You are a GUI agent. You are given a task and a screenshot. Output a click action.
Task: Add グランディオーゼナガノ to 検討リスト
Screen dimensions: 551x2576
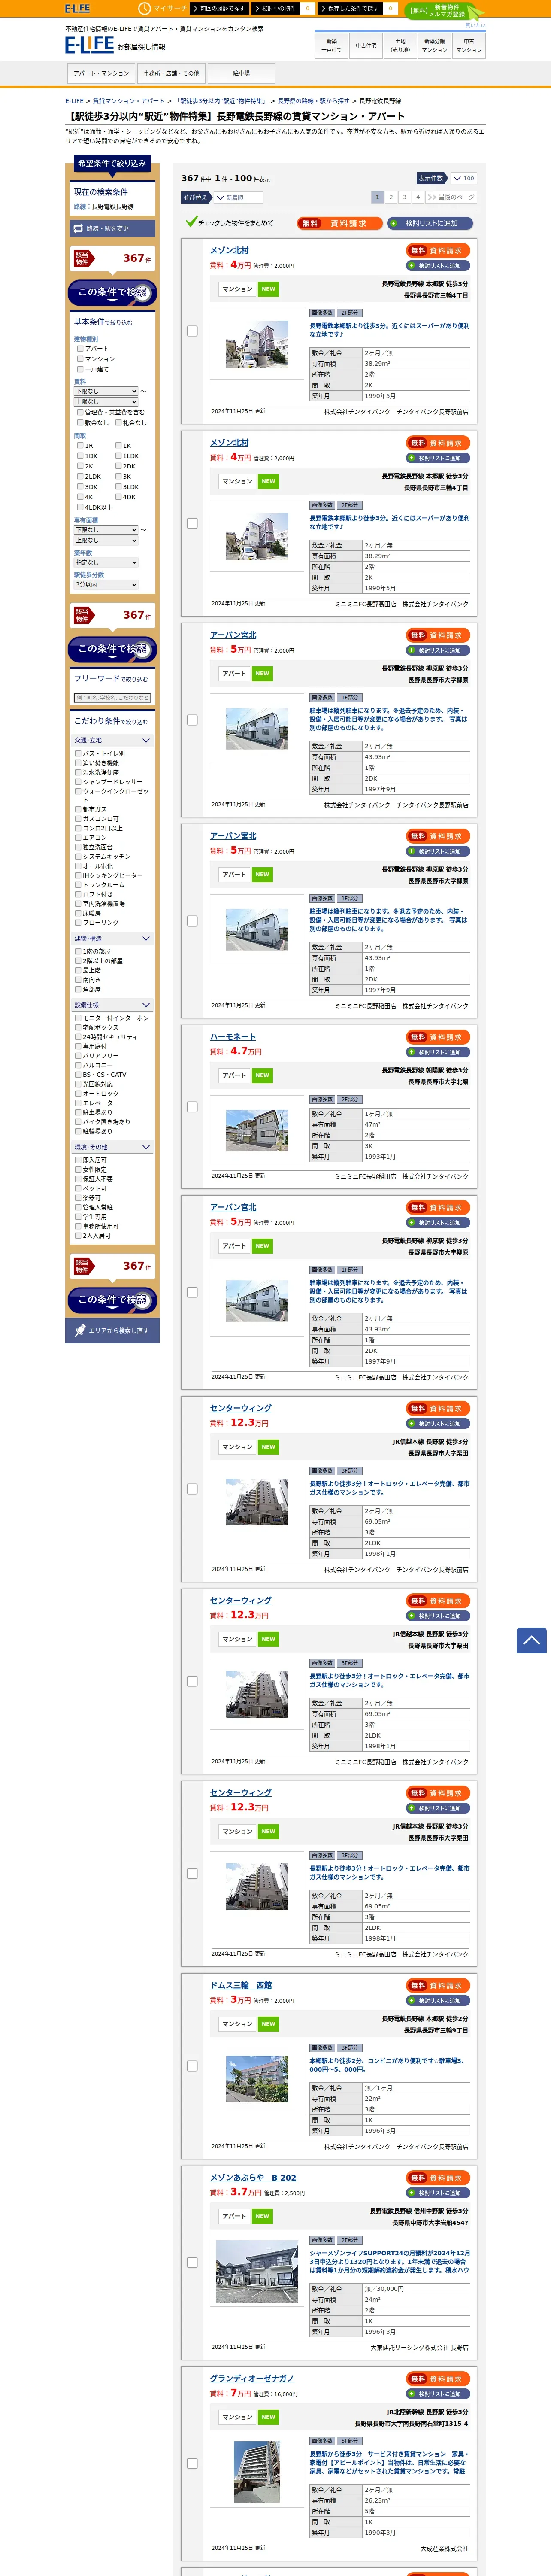(438, 2394)
